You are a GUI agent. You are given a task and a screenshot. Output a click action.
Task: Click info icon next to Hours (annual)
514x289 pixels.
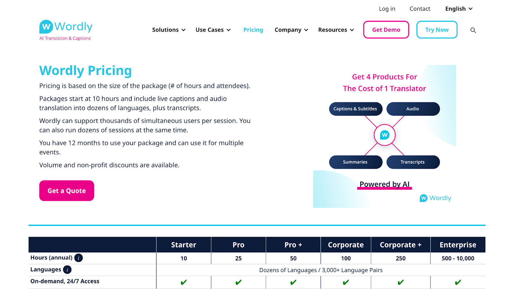click(78, 258)
